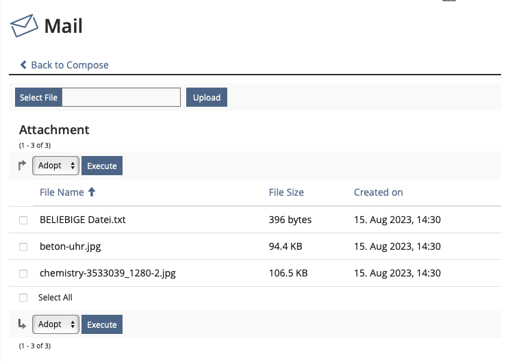Check the BELIEBIGE Datei.txt checkbox
This screenshot has height=362, width=510.
[23, 220]
